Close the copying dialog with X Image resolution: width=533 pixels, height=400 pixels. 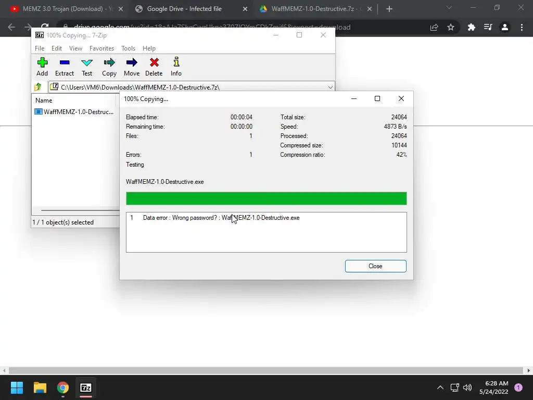(x=401, y=98)
